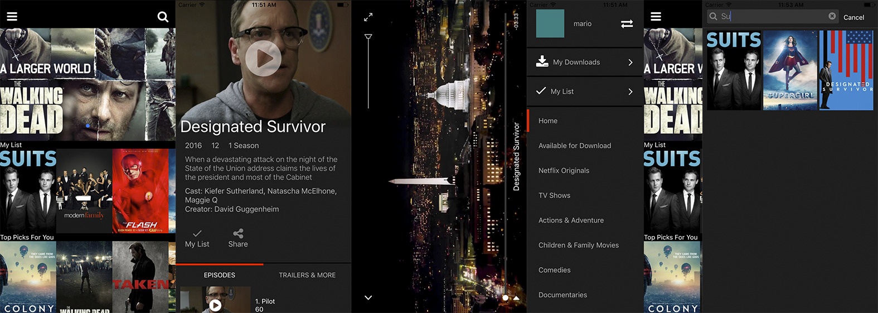Click My List label in side menu
Image resolution: width=878 pixels, height=313 pixels.
click(x=562, y=92)
